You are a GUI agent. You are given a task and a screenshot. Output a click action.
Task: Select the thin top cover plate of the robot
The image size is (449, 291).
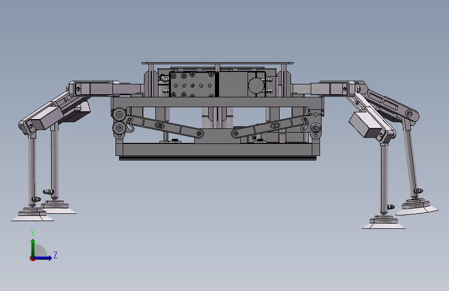point(218,63)
